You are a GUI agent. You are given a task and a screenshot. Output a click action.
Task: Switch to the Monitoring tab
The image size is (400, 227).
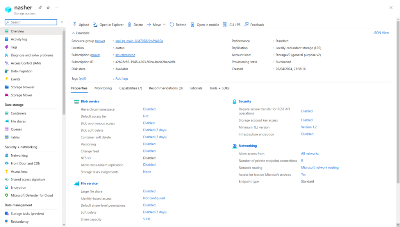(x=103, y=88)
